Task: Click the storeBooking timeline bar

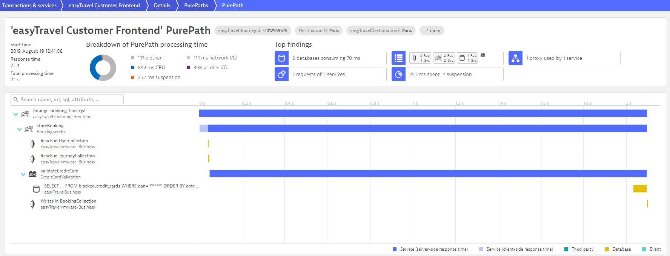Action: tap(423, 128)
